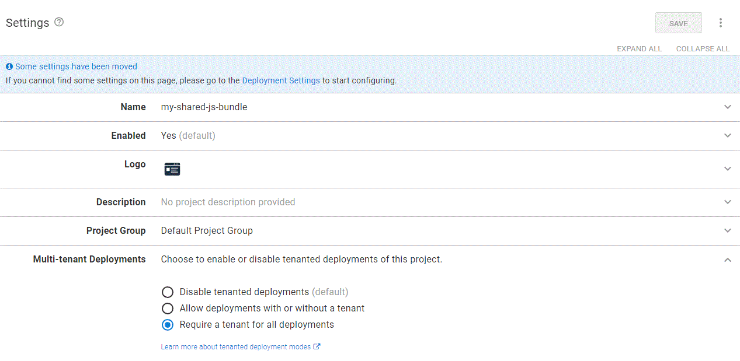Expand the Logo section chevron
Viewport: 740px width, 361px height.
click(x=728, y=169)
